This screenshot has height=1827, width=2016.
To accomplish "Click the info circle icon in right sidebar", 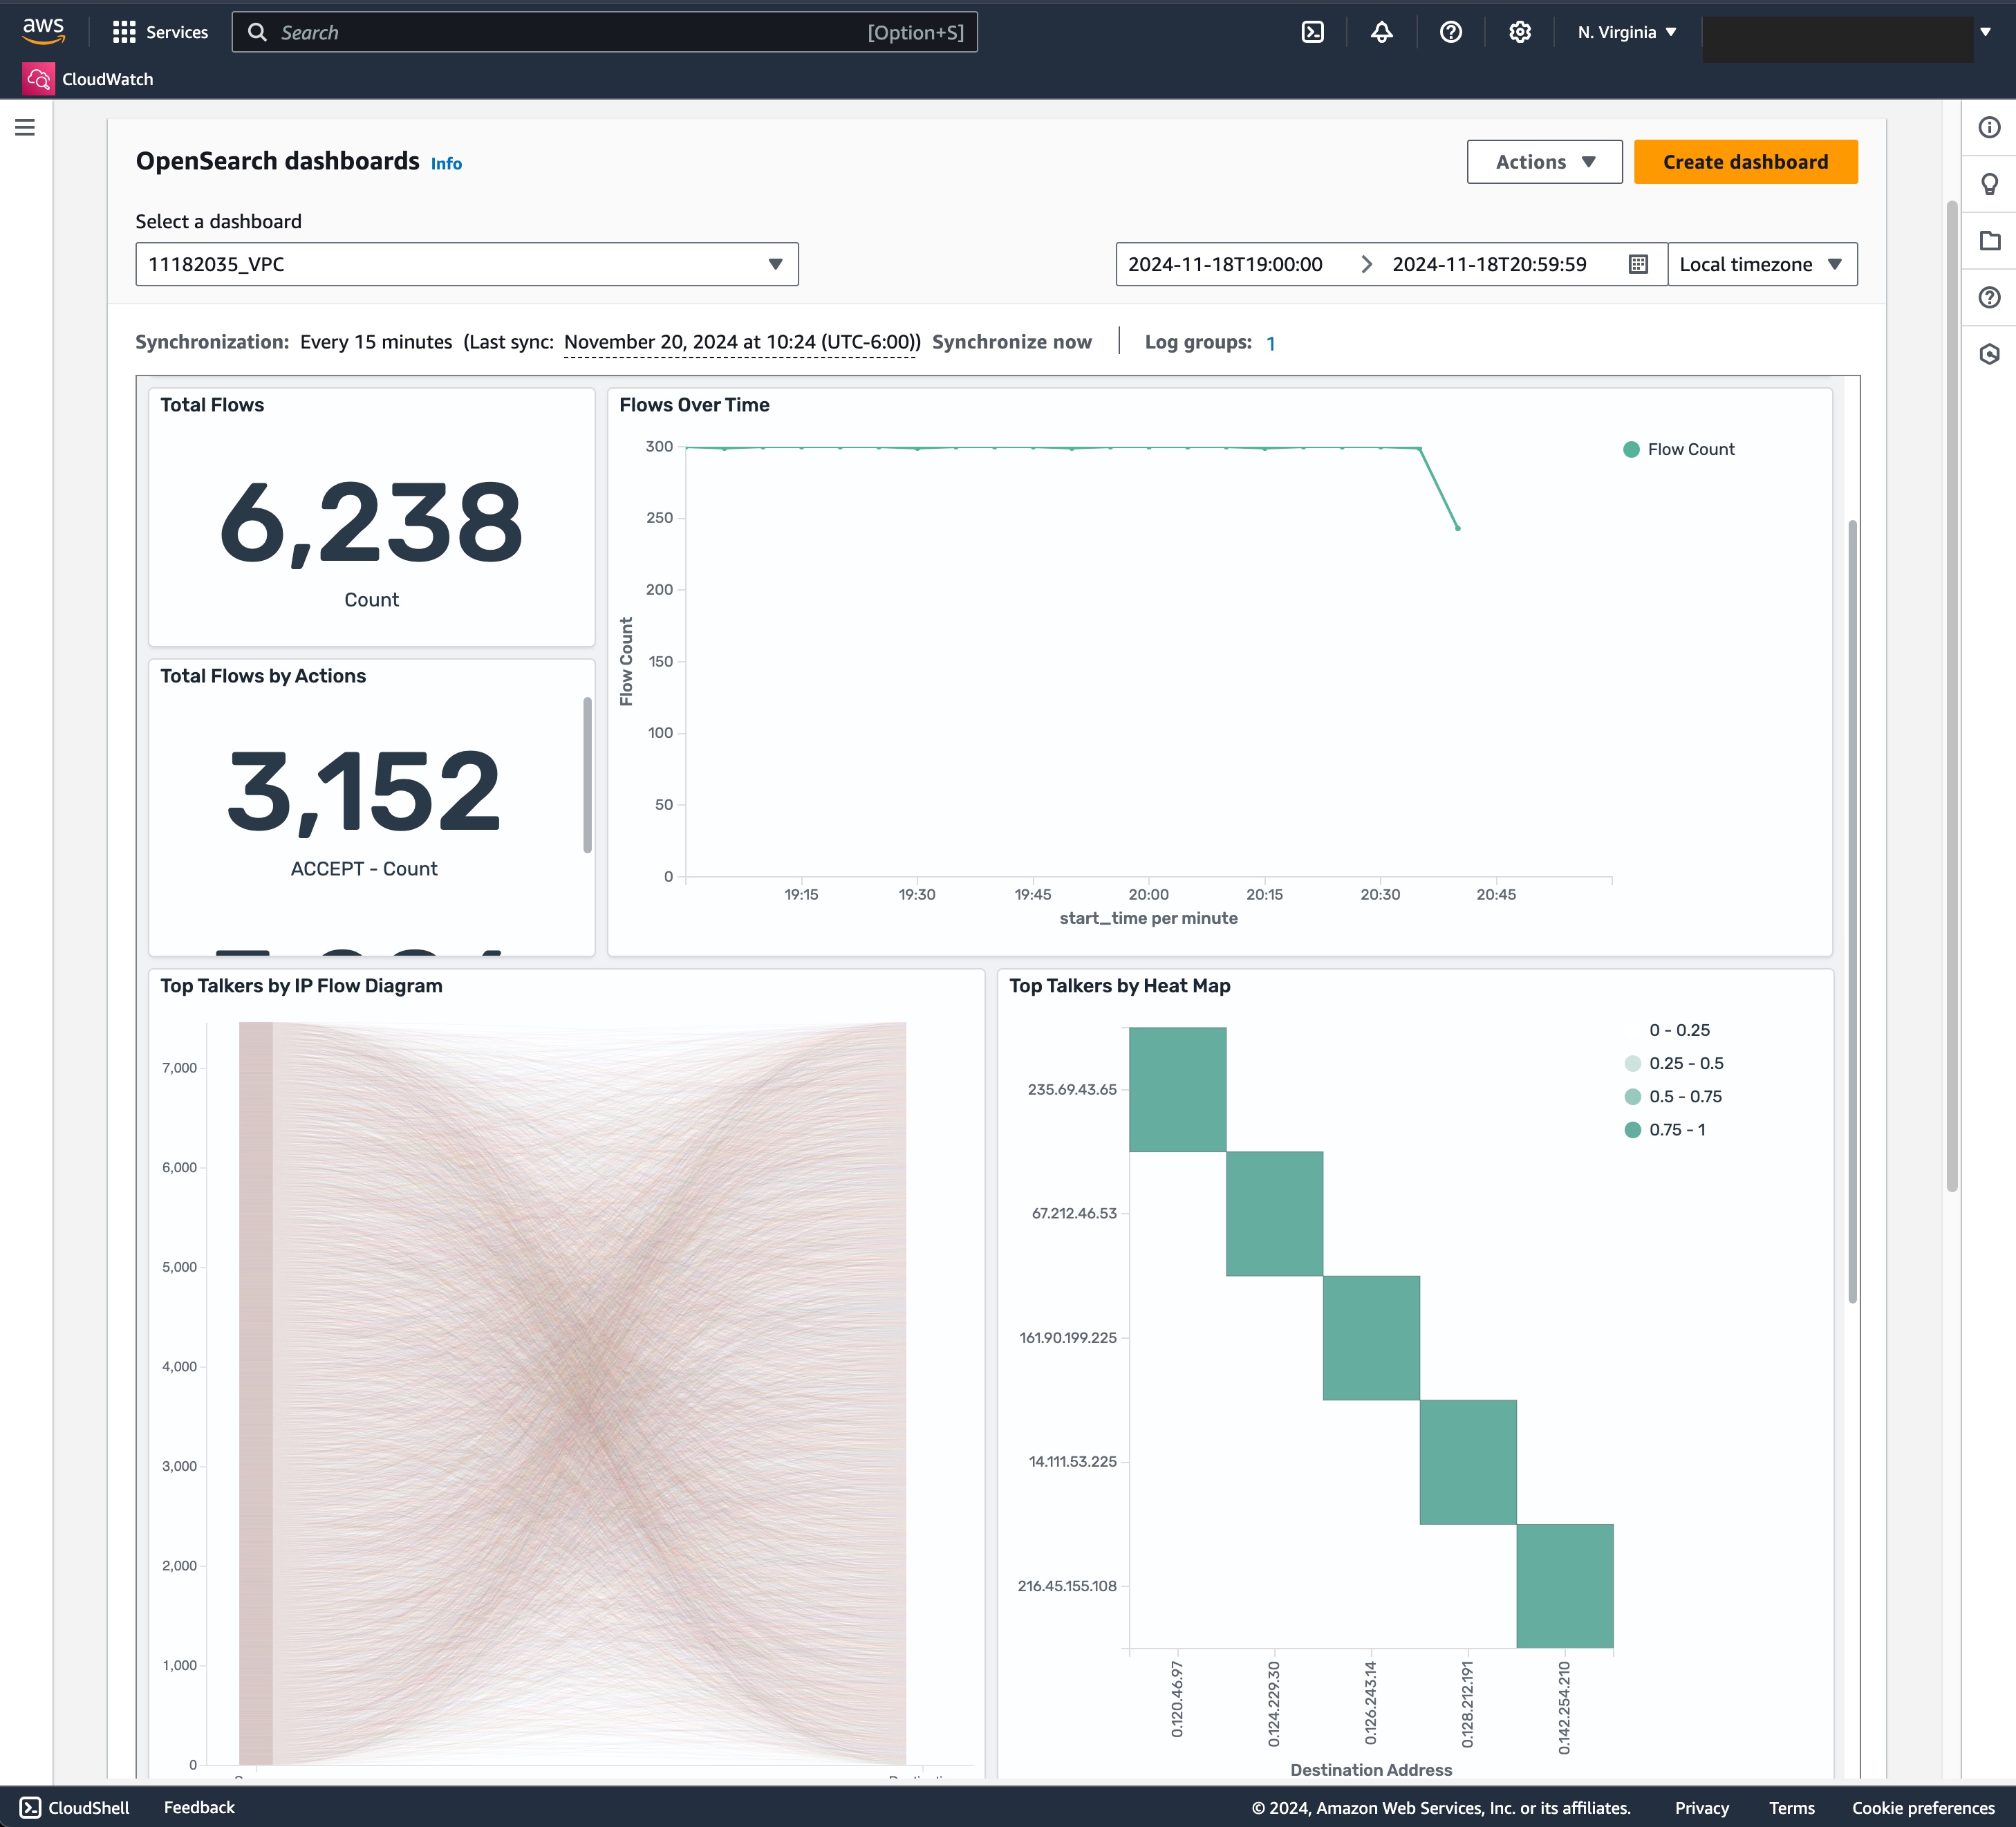I will (1989, 127).
